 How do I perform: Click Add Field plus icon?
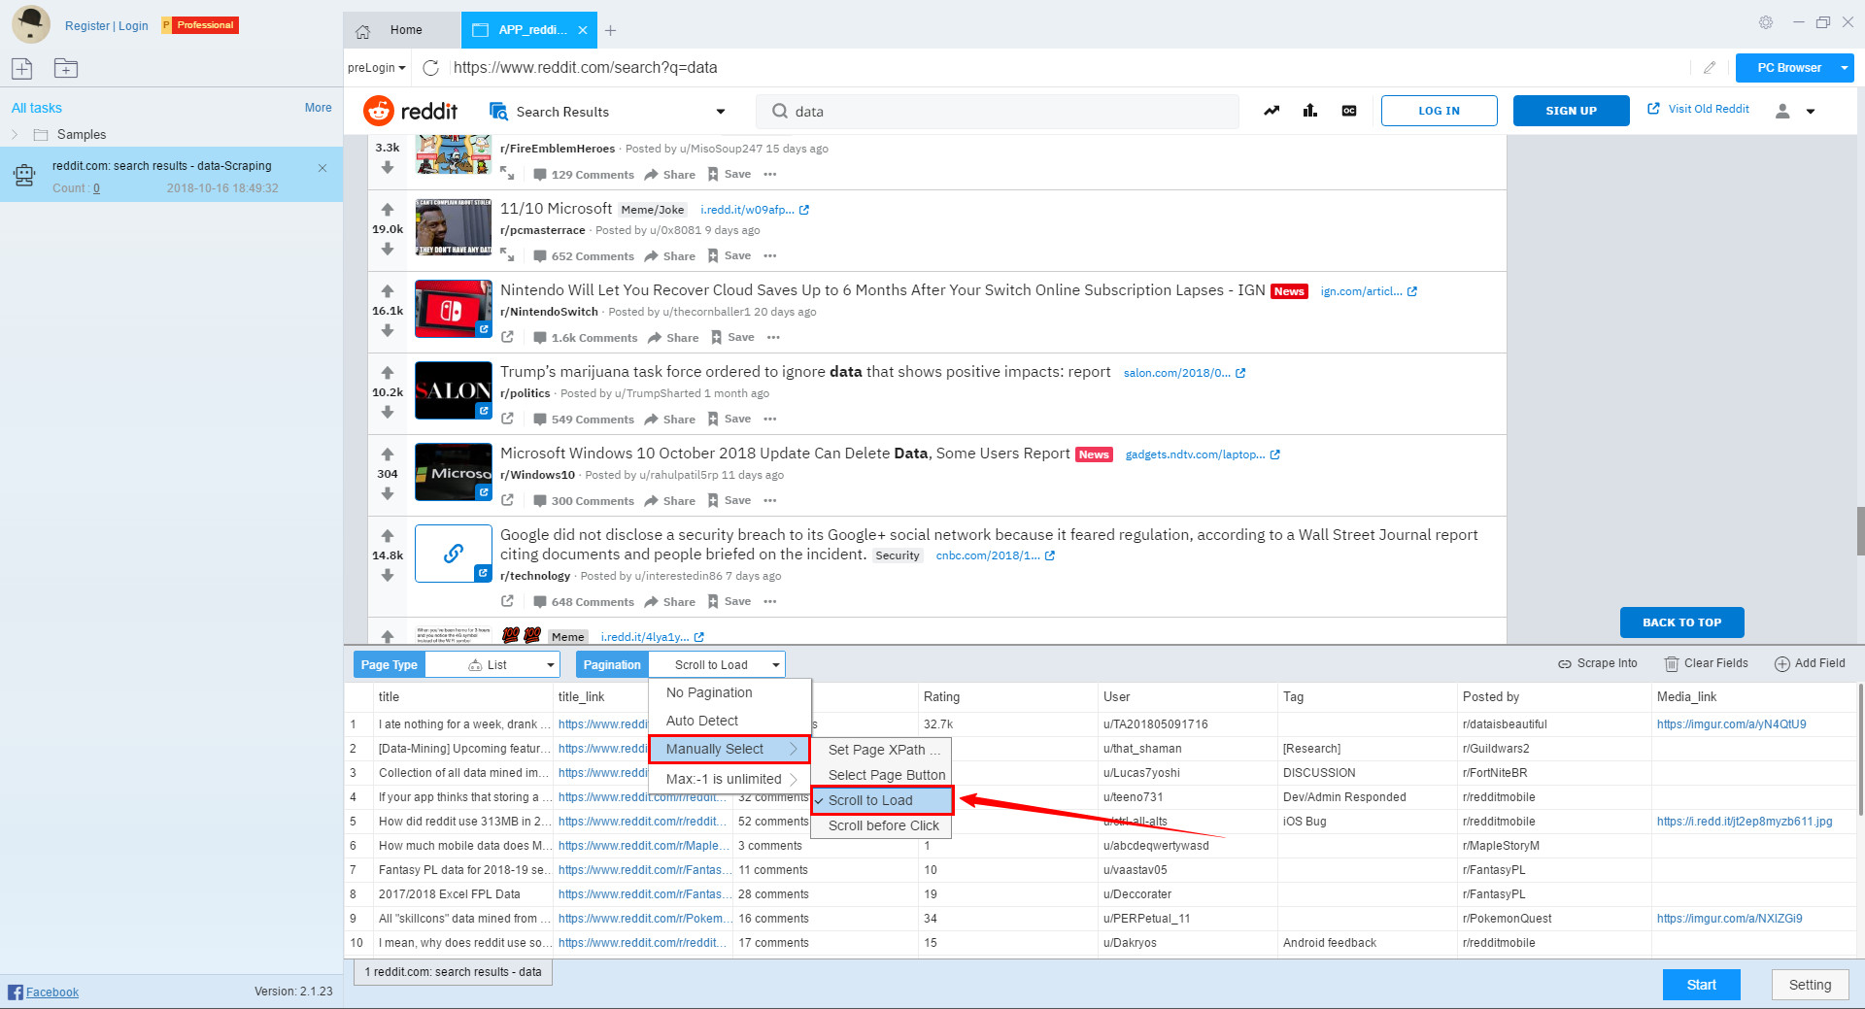[x=1782, y=664]
